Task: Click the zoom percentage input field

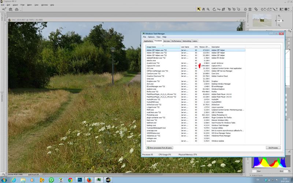Action: [279, 21]
